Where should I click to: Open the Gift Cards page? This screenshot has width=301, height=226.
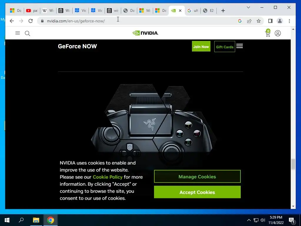click(x=225, y=46)
